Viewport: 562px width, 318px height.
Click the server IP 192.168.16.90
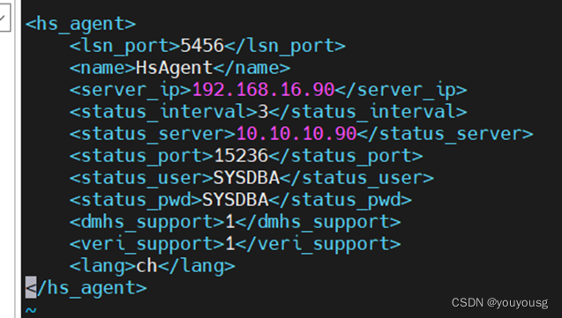tap(264, 90)
